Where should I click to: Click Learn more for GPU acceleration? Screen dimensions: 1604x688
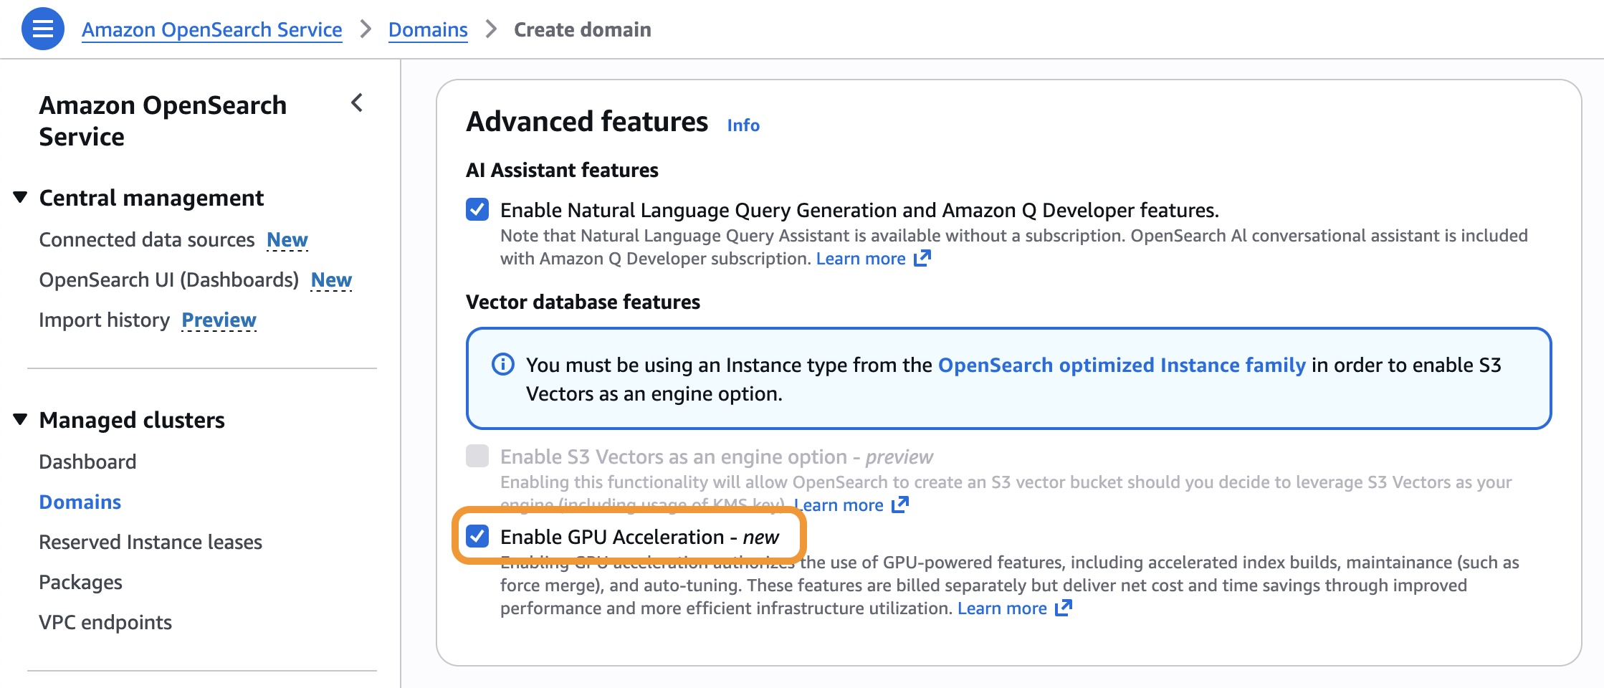[1001, 608]
